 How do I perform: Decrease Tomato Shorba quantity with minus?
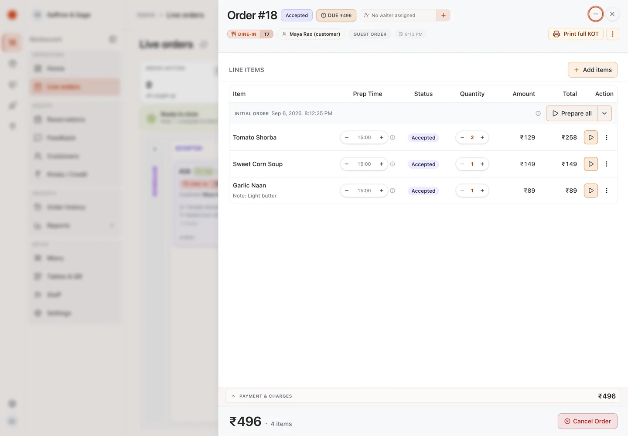462,137
